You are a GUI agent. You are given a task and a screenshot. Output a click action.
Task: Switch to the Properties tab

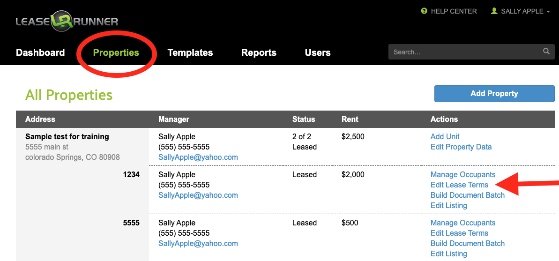click(116, 52)
